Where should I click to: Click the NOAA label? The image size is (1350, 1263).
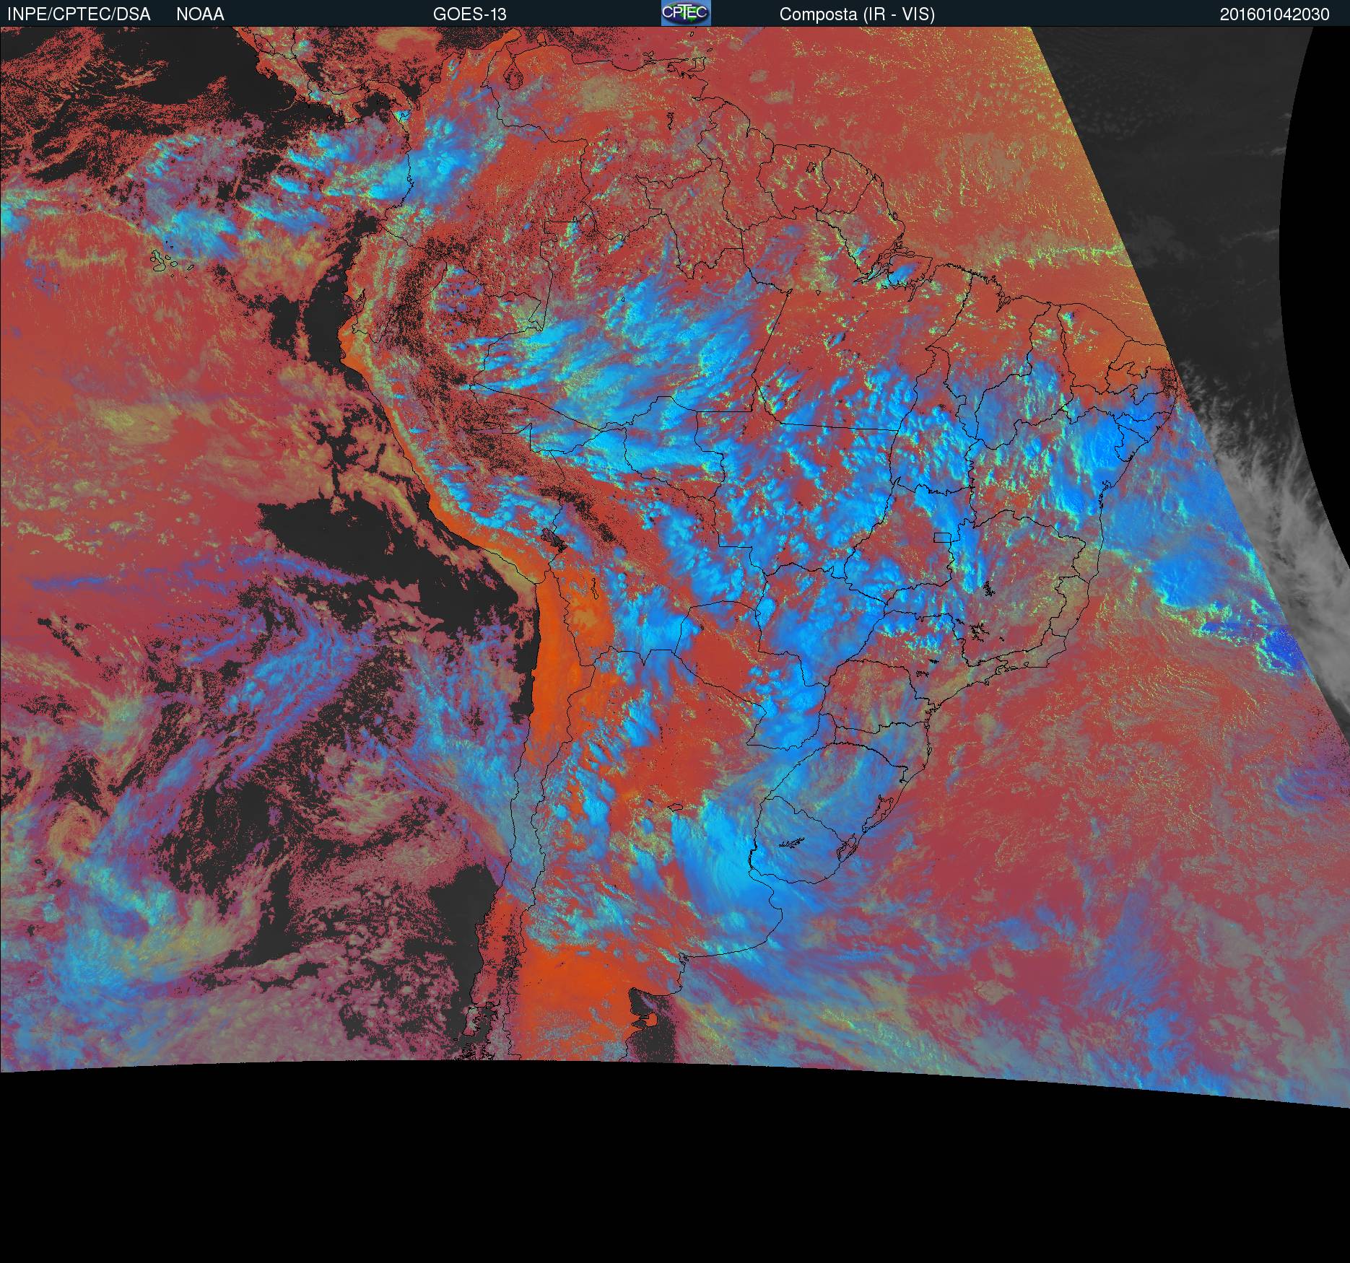[200, 14]
